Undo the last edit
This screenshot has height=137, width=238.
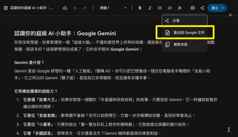pyautogui.click(x=75, y=8)
